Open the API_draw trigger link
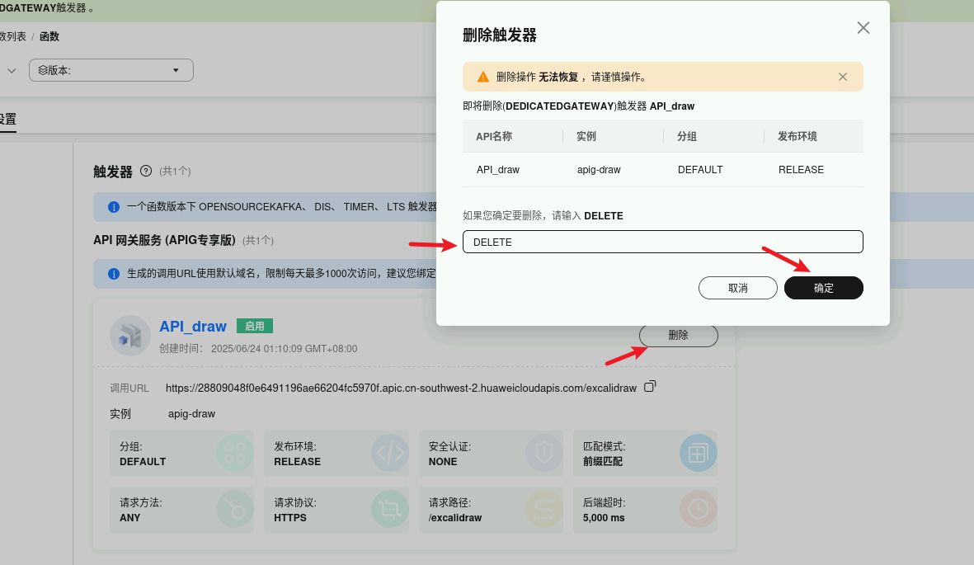Screen dimensions: 974x565 pyautogui.click(x=193, y=327)
